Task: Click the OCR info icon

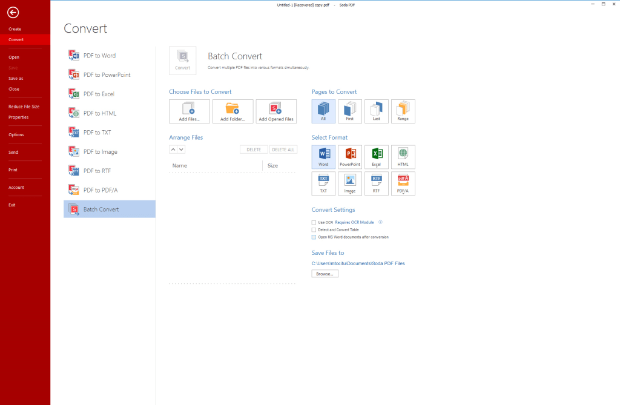Action: coord(380,222)
